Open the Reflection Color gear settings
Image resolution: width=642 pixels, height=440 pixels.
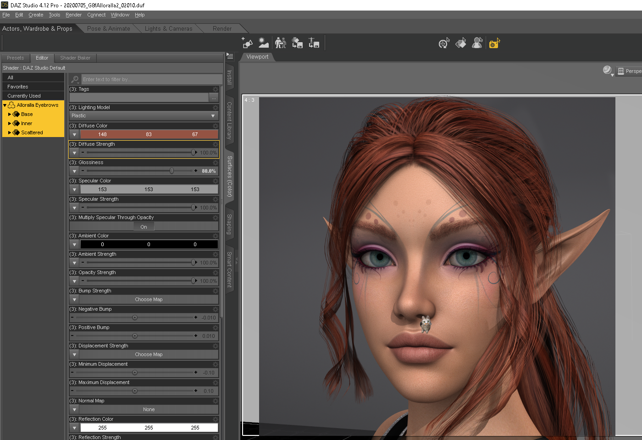click(x=215, y=419)
